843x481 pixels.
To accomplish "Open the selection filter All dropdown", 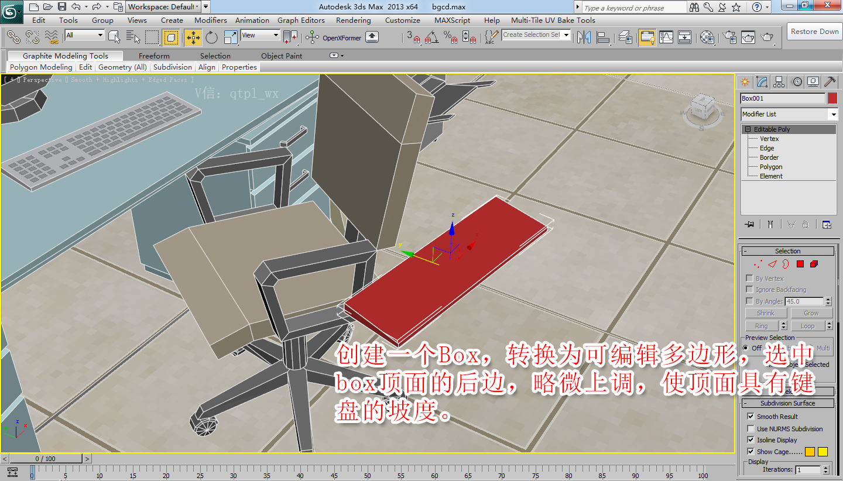I will (x=101, y=35).
